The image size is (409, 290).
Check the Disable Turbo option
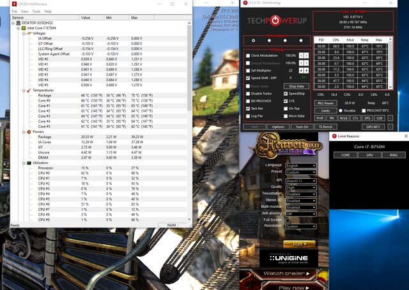click(248, 94)
